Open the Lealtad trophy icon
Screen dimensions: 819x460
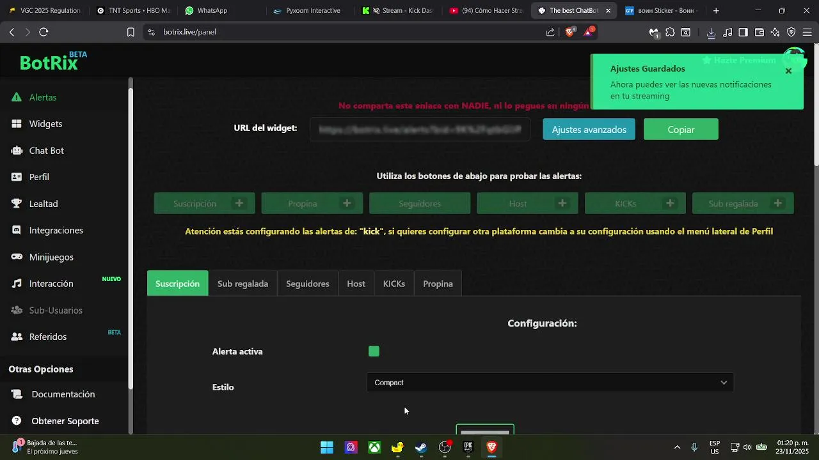(x=17, y=204)
